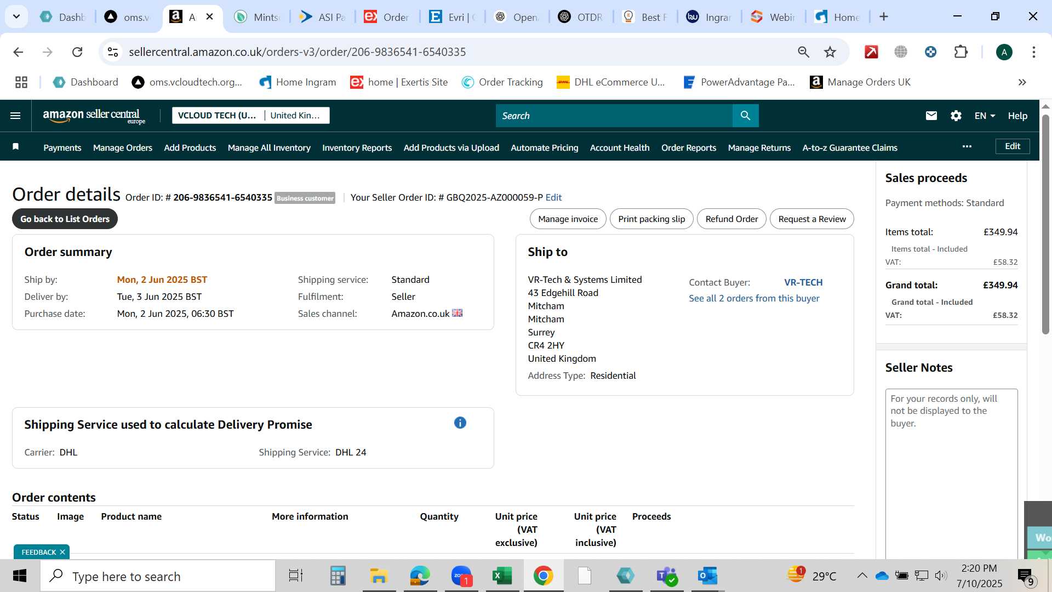1052x592 pixels.
Task: Click the nav bar Edit button
Action: [x=1012, y=146]
